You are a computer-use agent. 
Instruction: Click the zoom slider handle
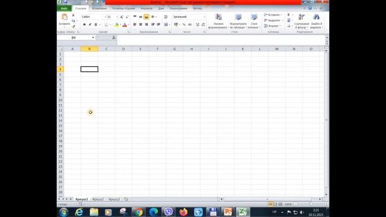pyautogui.click(x=311, y=204)
